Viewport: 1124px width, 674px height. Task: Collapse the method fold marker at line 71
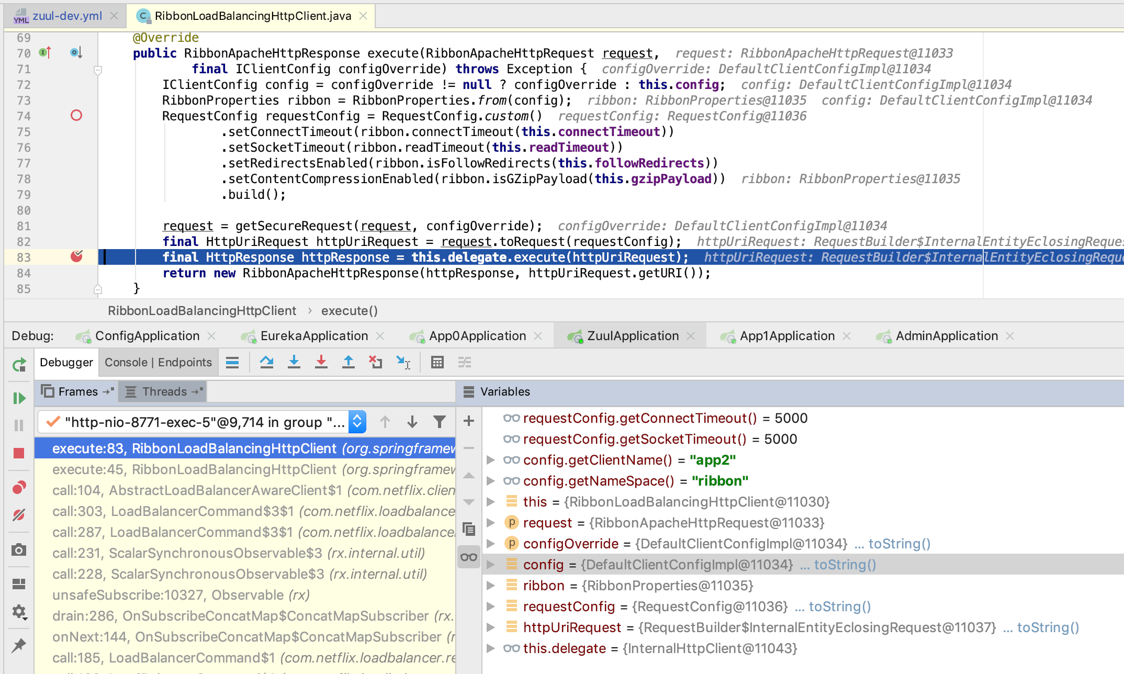tap(97, 70)
